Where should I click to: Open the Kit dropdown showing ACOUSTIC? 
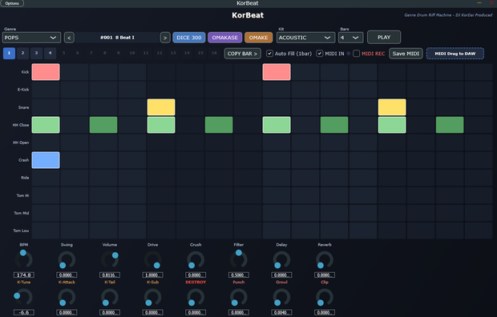tap(305, 38)
